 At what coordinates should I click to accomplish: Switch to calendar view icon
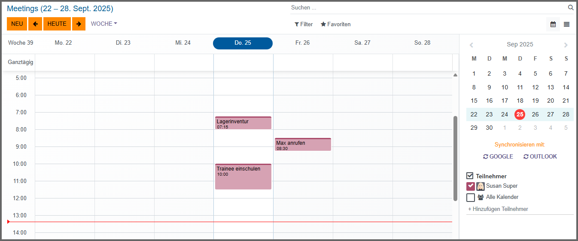(x=553, y=24)
